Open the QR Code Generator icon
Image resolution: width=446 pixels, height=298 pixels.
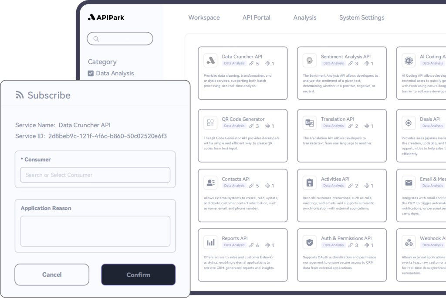point(211,122)
